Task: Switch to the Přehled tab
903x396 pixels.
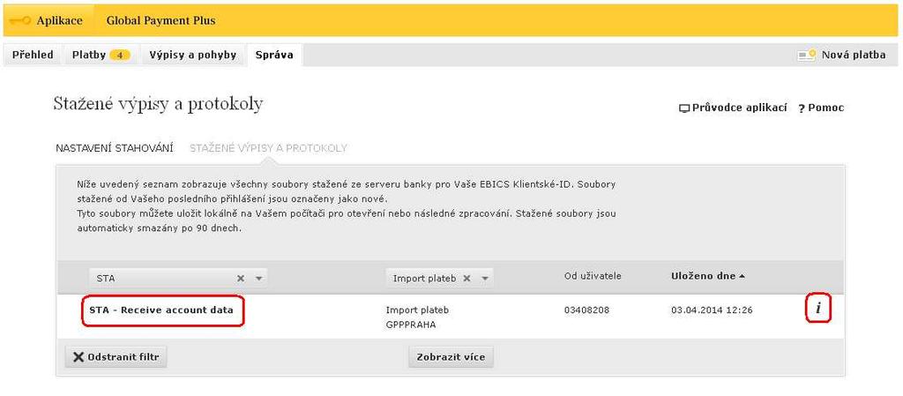Action: [x=33, y=55]
